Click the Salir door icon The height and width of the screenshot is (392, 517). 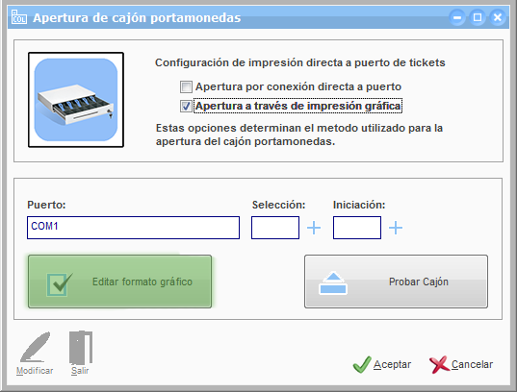pyautogui.click(x=81, y=347)
